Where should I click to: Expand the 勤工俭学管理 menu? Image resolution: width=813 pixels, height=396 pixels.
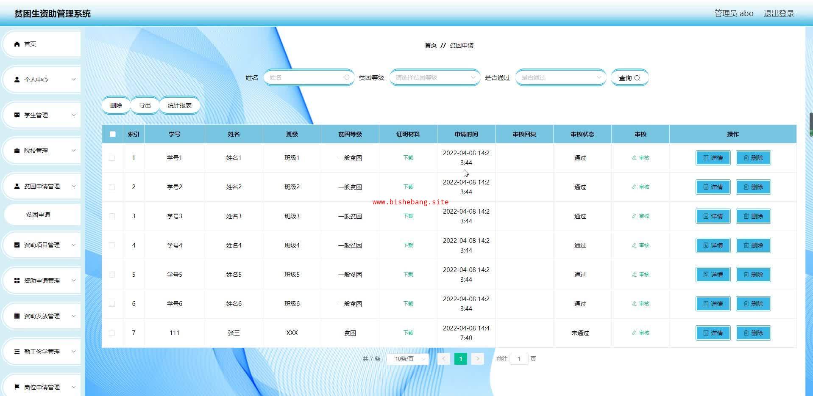pos(42,352)
